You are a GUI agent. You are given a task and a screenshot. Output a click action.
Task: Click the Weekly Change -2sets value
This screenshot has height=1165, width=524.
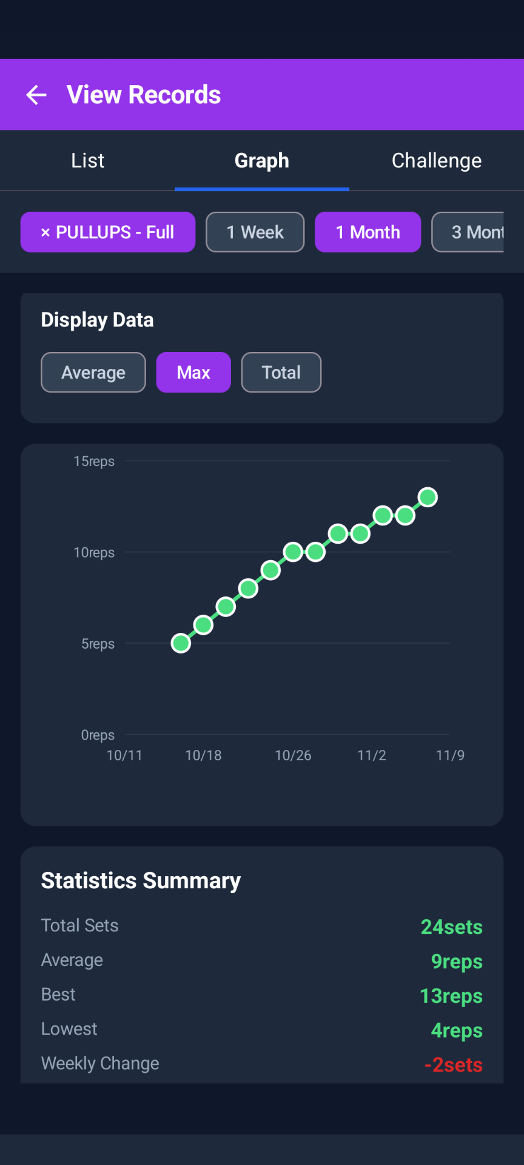coord(453,1065)
